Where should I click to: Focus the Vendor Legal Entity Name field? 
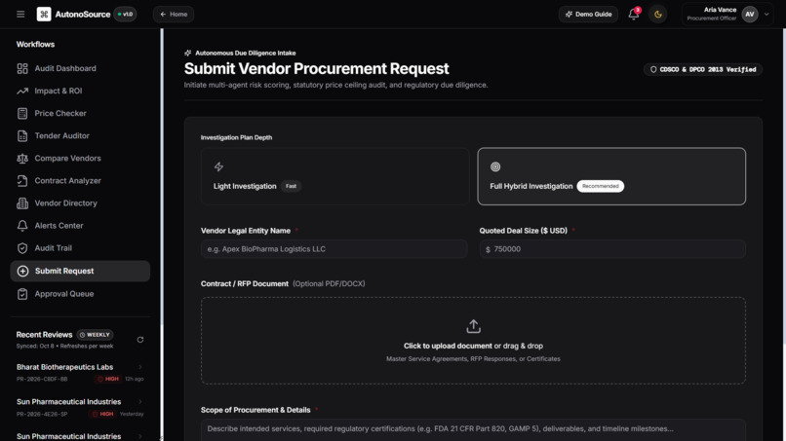tap(334, 249)
